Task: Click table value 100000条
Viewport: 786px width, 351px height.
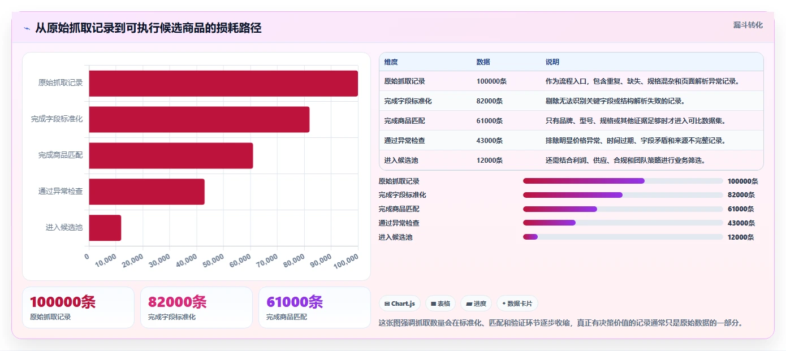Action: point(491,81)
